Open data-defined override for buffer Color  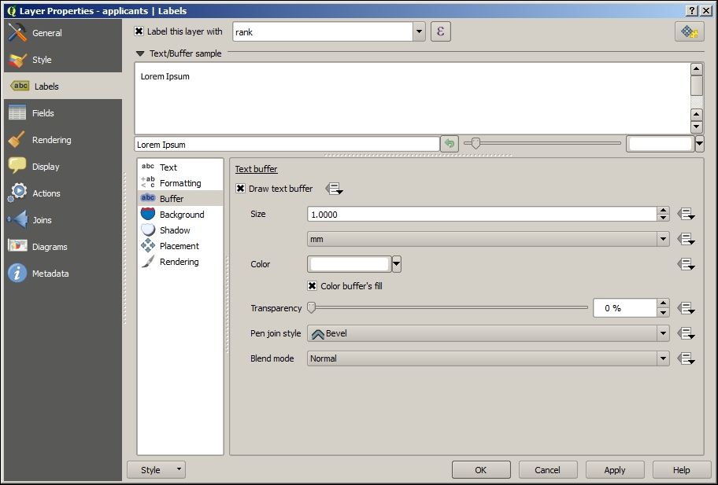(686, 264)
